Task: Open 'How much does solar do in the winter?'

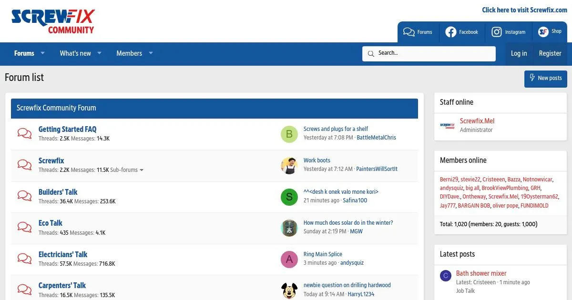Action: pos(348,223)
